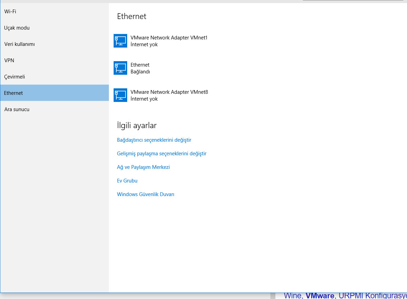Select Veri kullanımı in the sidebar
The height and width of the screenshot is (299, 407).
click(20, 44)
